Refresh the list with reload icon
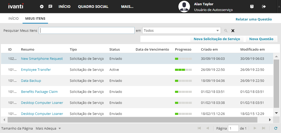Viewport: 281px width, 133px height. (275, 128)
